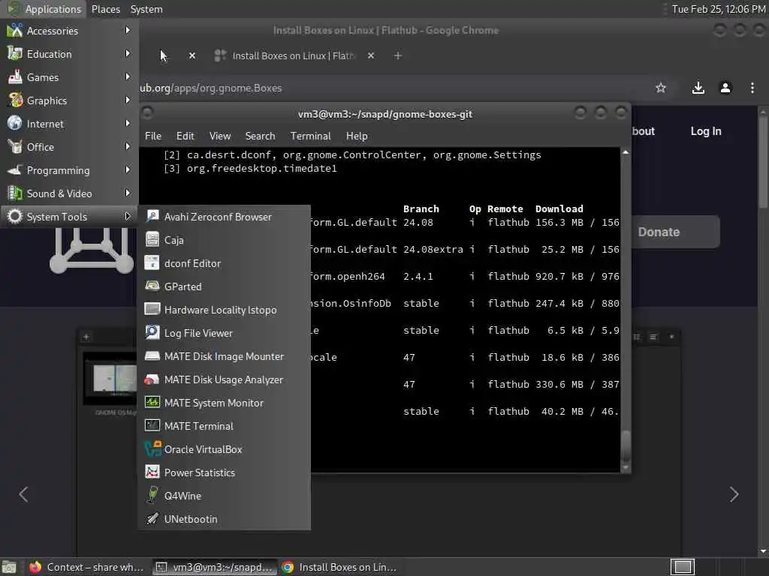Expand the Sound & Video submenu
Image resolution: width=769 pixels, height=576 pixels.
69,193
